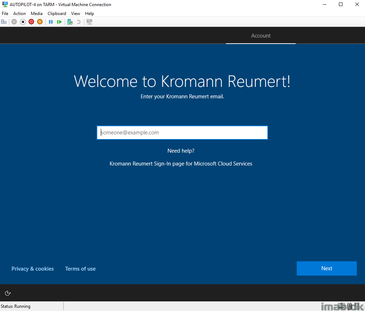The width and height of the screenshot is (365, 311).
Task: Open the Terms of use link
Action: 80,268
